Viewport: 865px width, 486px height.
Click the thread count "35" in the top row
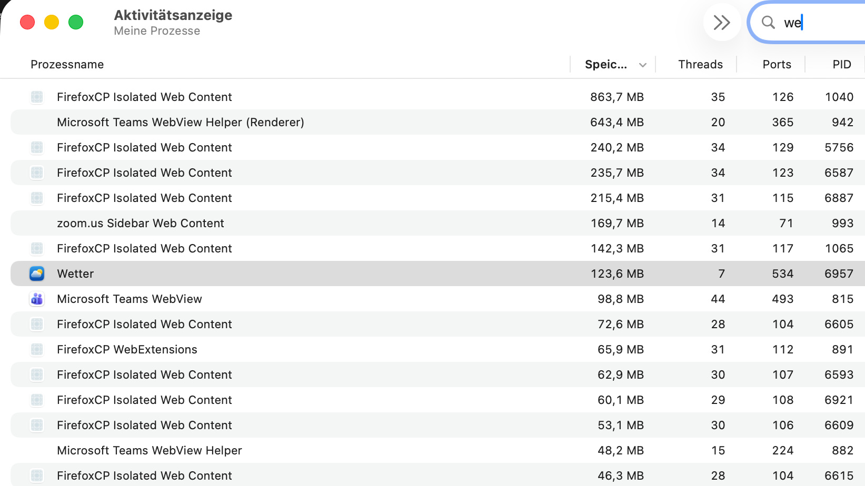(x=718, y=97)
